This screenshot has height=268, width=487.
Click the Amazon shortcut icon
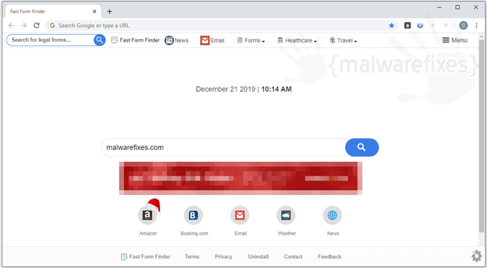pyautogui.click(x=147, y=215)
